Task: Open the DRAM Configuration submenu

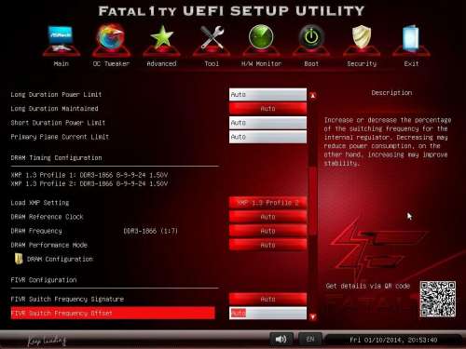Action: point(60,259)
